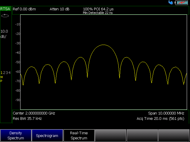The width and height of the screenshot is (190, 142).
Task: Click the continuous sweep loop icon
Action: tap(5, 16)
